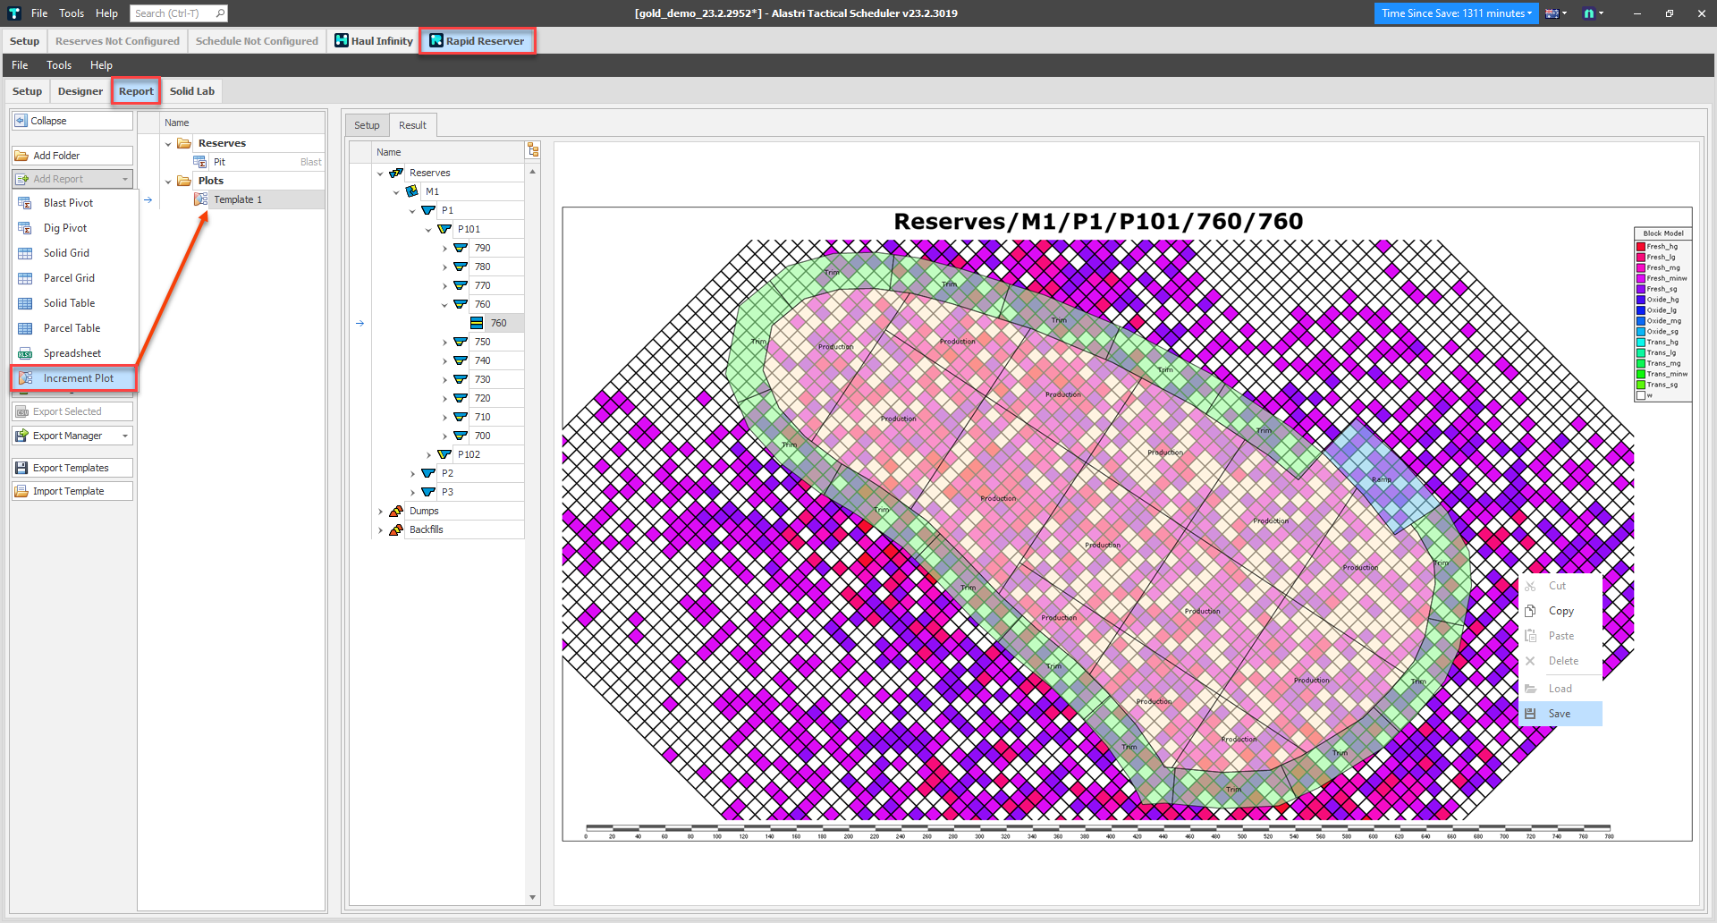
Task: Open the language flag selector
Action: 1556,13
